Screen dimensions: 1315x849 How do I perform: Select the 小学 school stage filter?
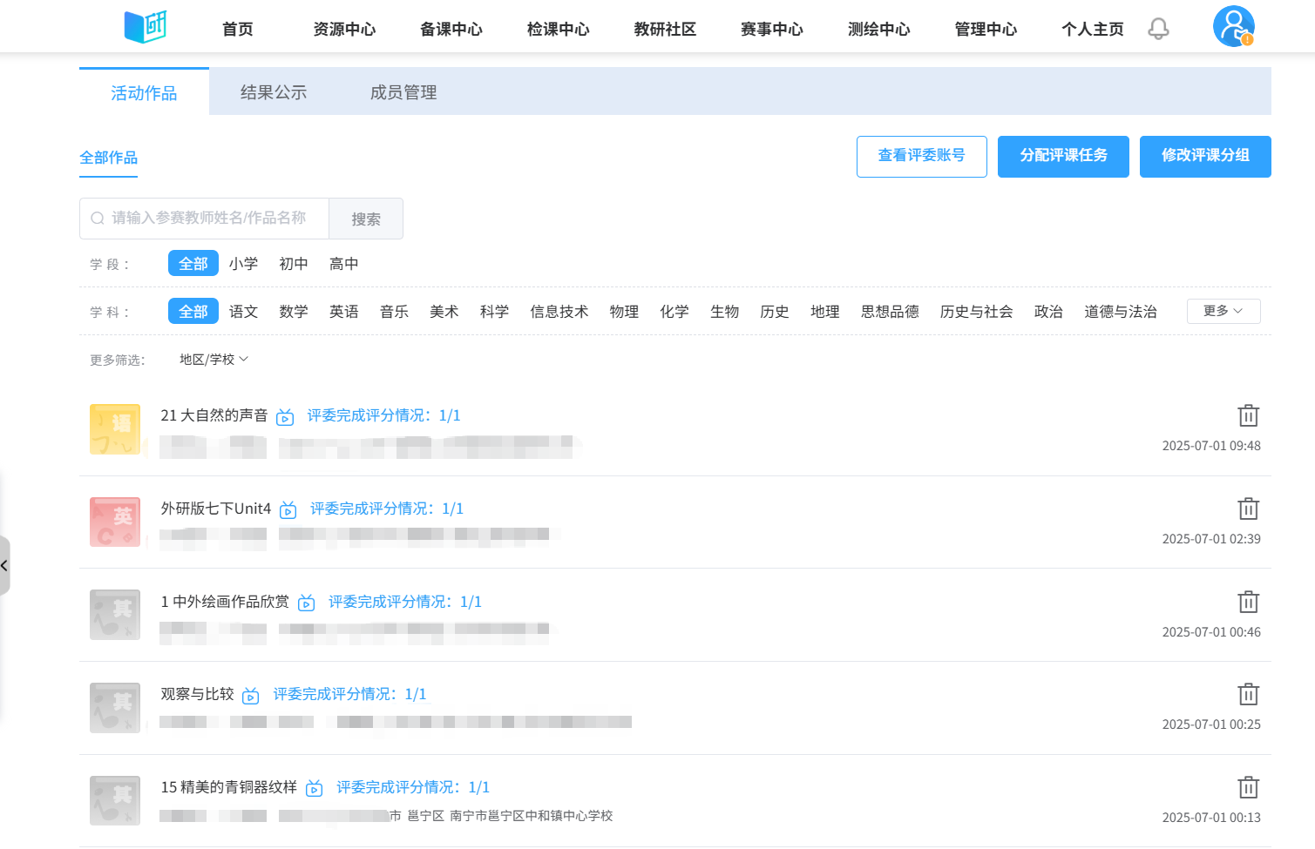tap(243, 264)
